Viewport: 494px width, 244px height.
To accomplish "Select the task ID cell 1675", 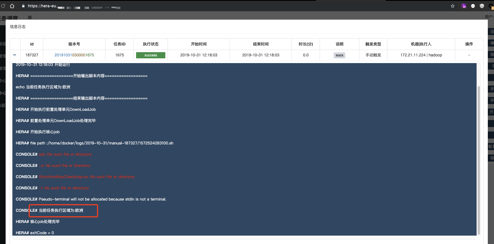I will coord(119,55).
